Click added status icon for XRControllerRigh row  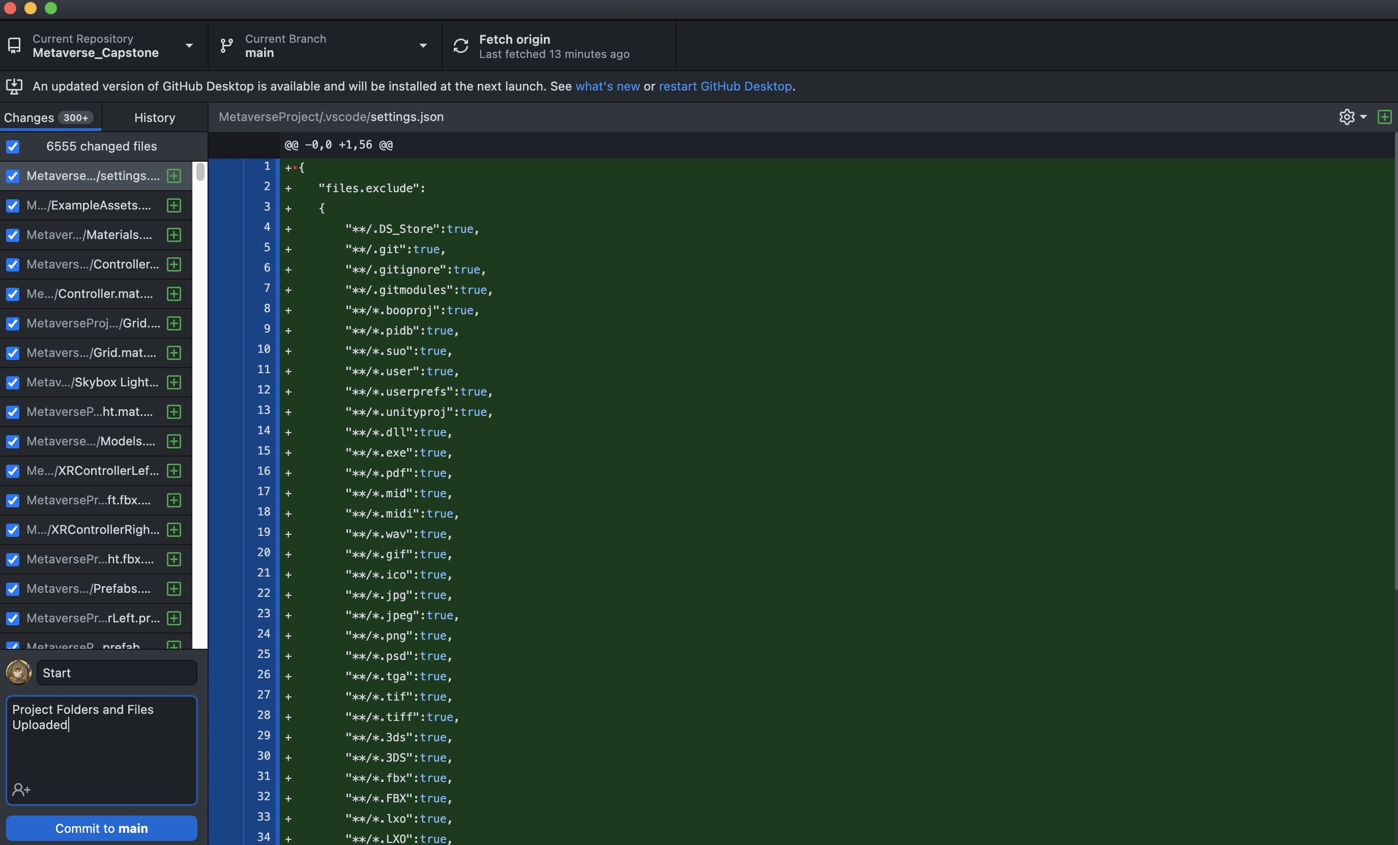pyautogui.click(x=174, y=530)
